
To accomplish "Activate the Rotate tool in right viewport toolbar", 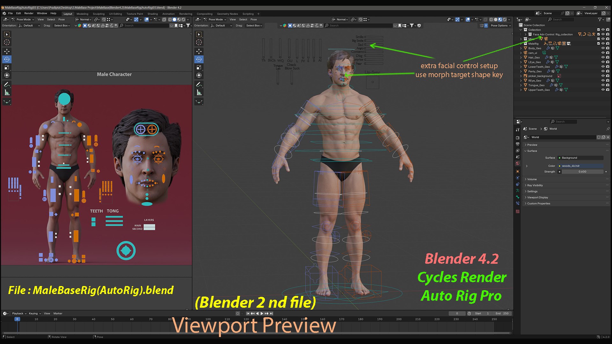I will click(199, 59).
